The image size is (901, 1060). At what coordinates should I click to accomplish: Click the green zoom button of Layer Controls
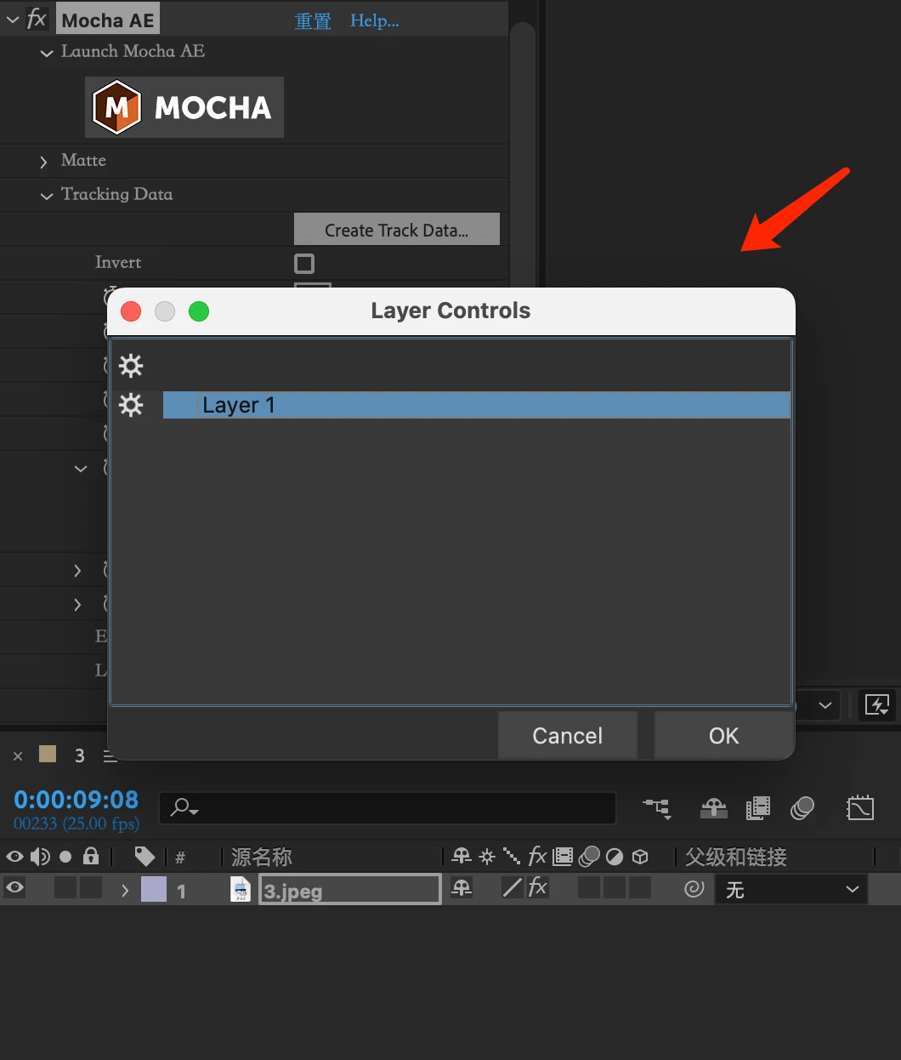[x=199, y=311]
